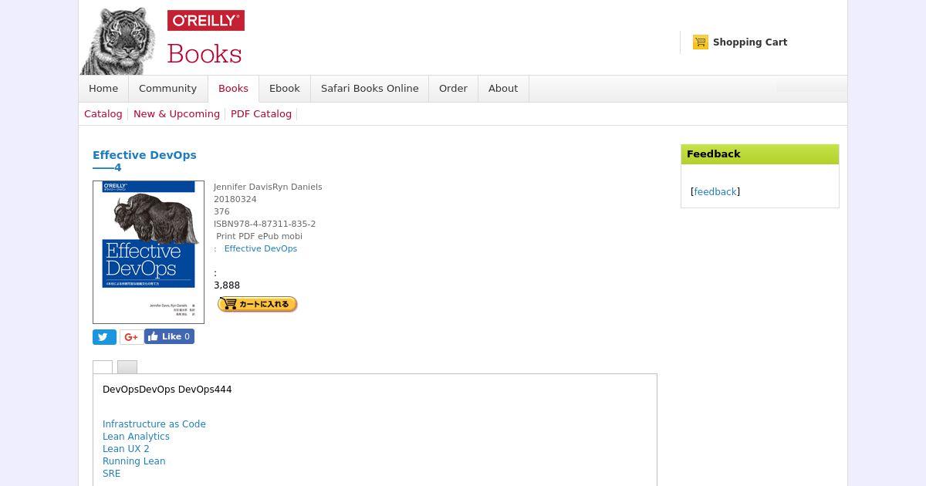Like this book on Facebook
This screenshot has height=486, width=926.
(x=169, y=336)
